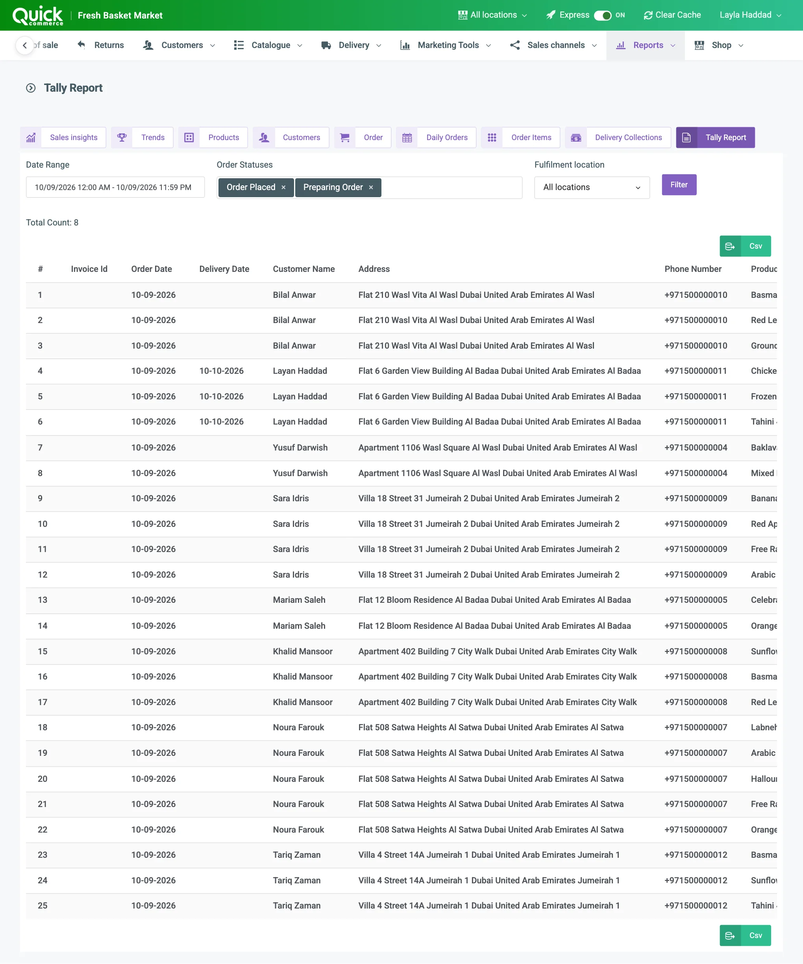Export using the top Csv button
Image resolution: width=803 pixels, height=964 pixels.
(745, 246)
